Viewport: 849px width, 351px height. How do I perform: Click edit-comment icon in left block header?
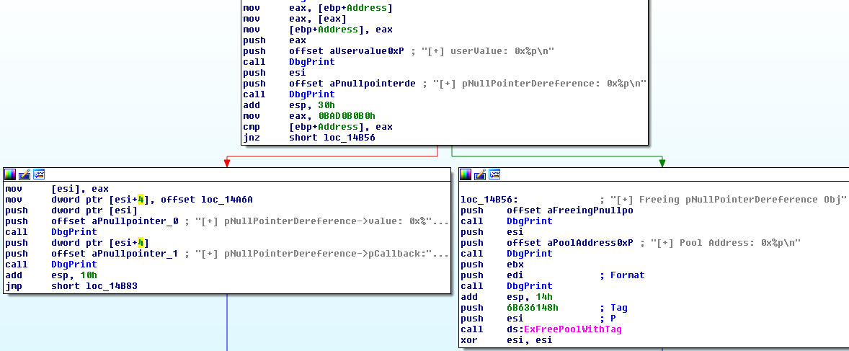[25, 174]
